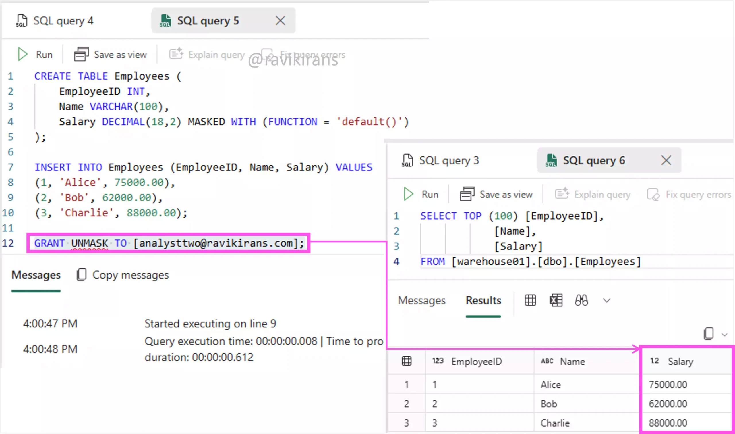Screen dimensions: 735x434
Task: Run the SQL query 6 script
Action: coord(421,194)
